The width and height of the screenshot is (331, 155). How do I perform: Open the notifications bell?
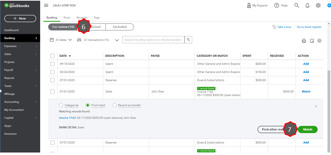tap(308, 5)
